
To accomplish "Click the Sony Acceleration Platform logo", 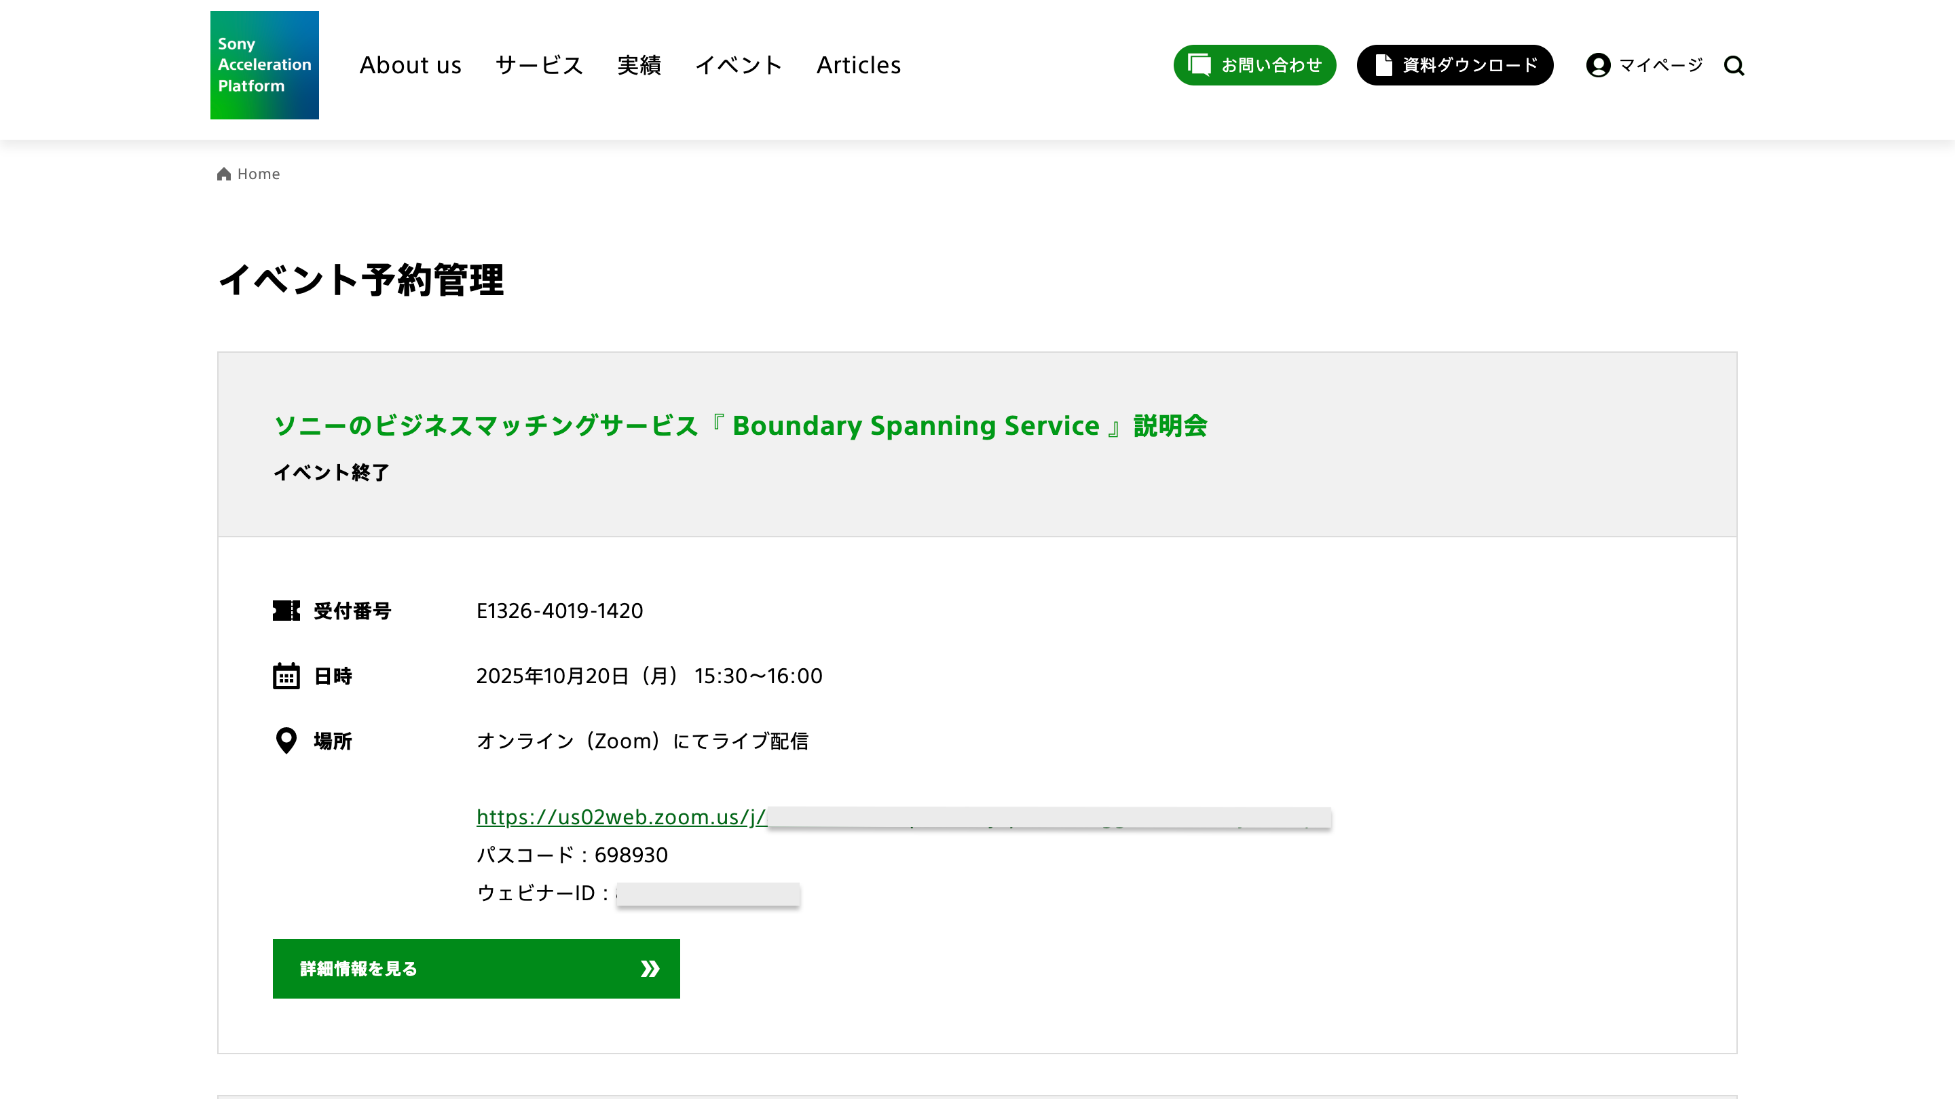I will coord(264,64).
